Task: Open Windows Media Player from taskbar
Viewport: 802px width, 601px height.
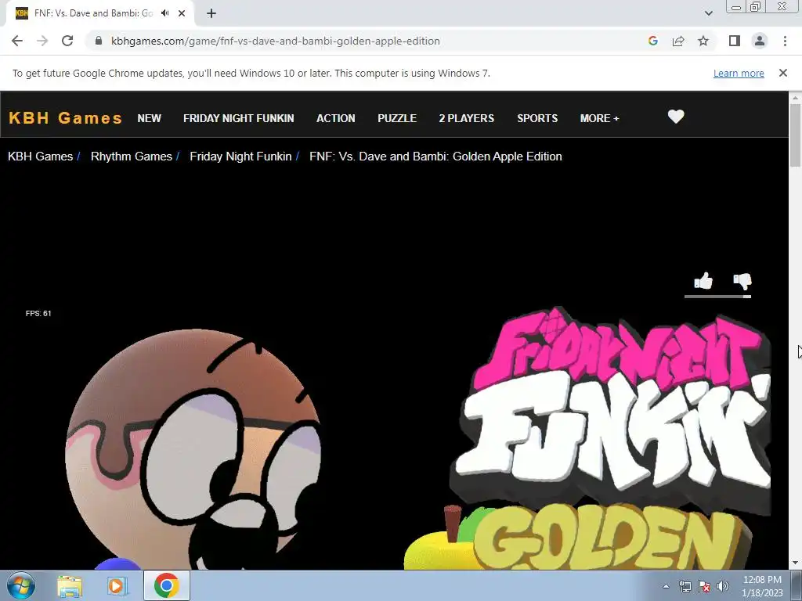Action: click(x=117, y=585)
